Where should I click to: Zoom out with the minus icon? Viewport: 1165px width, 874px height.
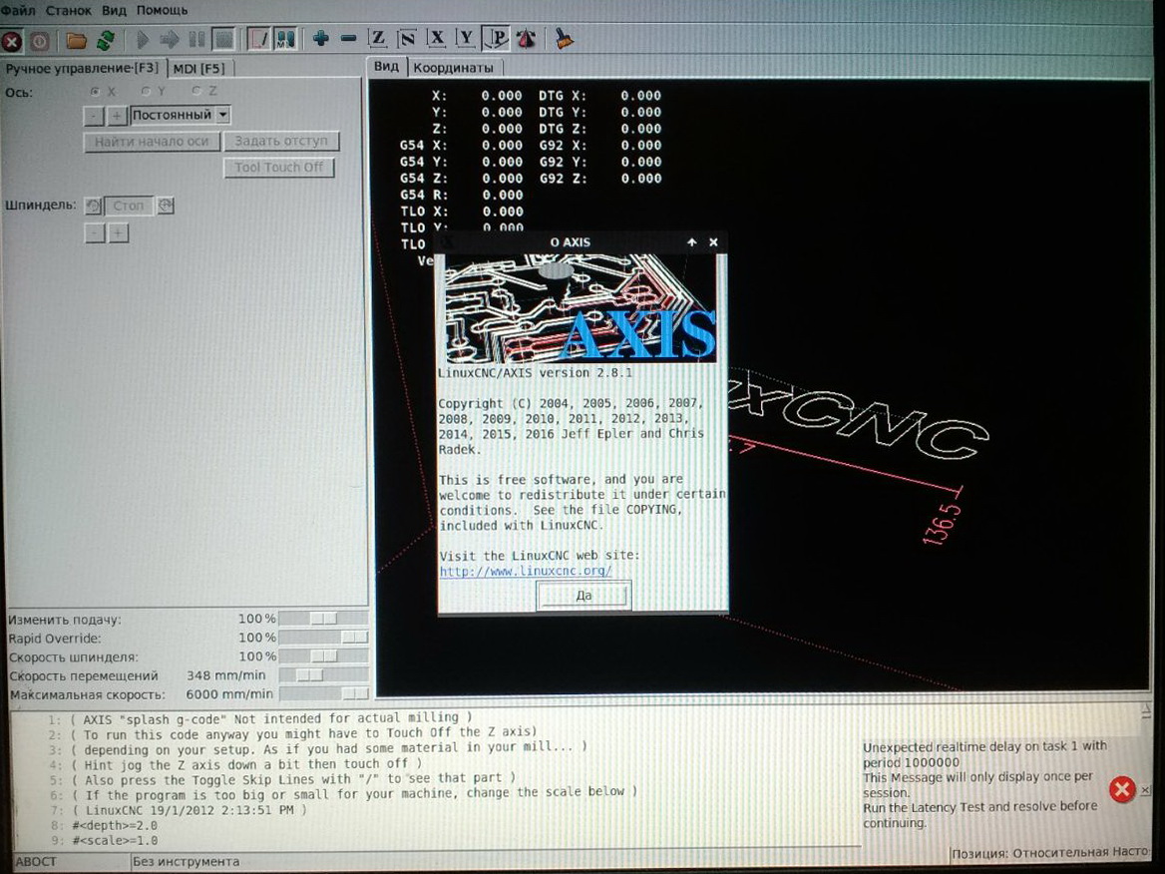(348, 38)
